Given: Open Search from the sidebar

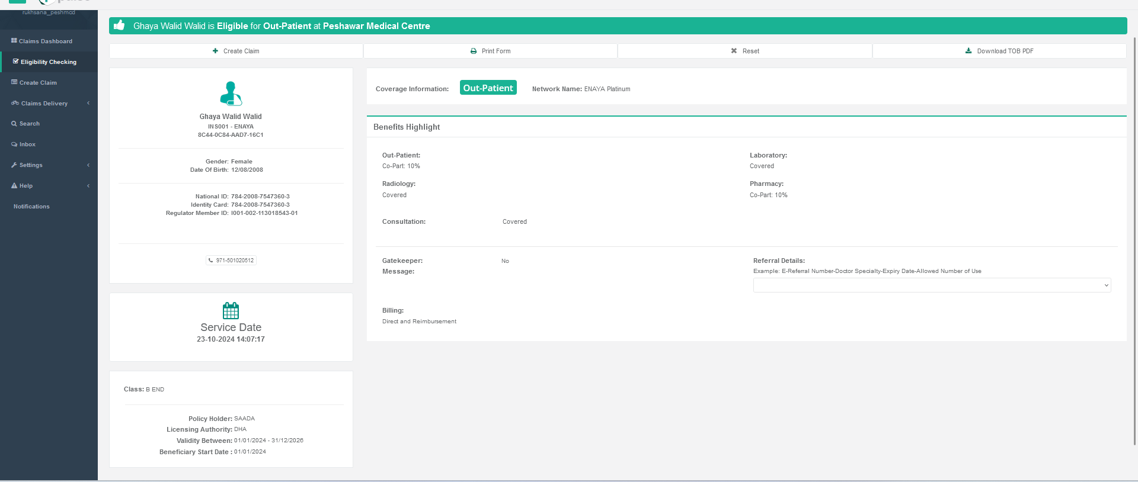Looking at the screenshot, I should (x=29, y=124).
